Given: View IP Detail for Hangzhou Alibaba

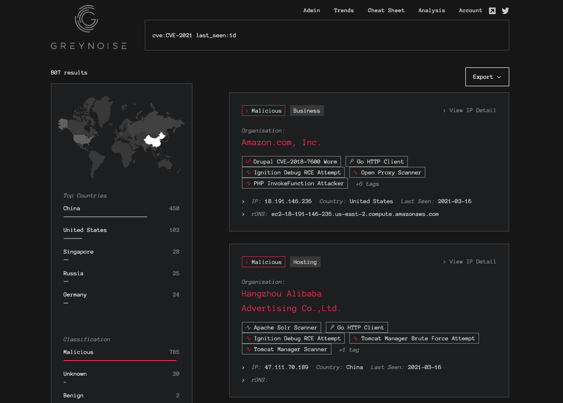Looking at the screenshot, I should (x=469, y=262).
